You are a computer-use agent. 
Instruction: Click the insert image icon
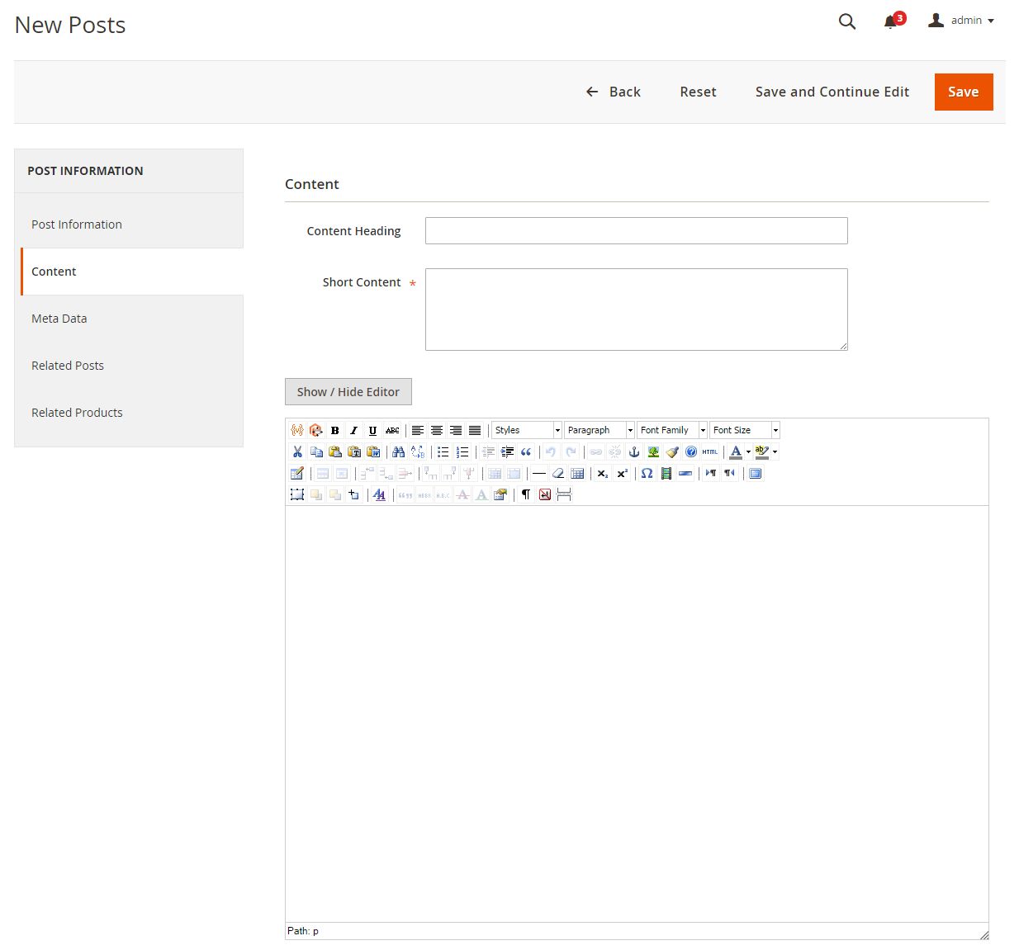pyautogui.click(x=653, y=451)
